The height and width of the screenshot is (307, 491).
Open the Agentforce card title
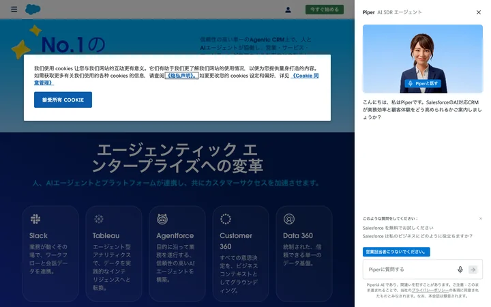175,235
